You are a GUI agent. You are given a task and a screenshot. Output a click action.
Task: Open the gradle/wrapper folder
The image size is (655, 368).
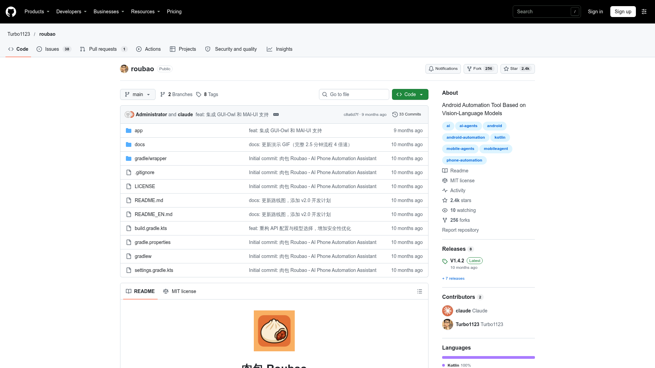[x=150, y=158]
